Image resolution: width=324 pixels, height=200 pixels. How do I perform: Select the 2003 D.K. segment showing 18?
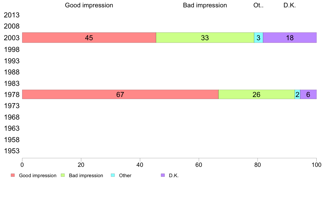(290, 38)
